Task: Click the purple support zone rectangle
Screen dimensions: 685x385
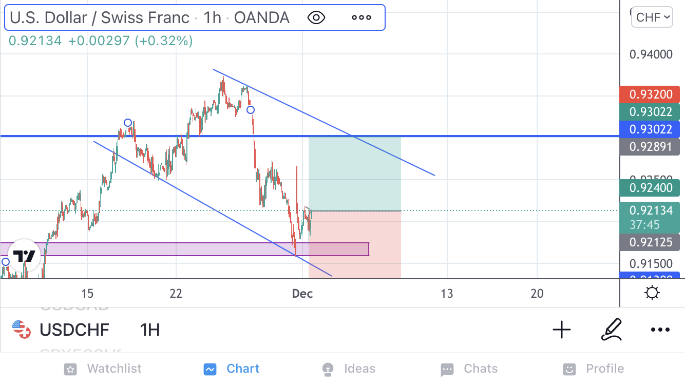Action: pos(205,249)
